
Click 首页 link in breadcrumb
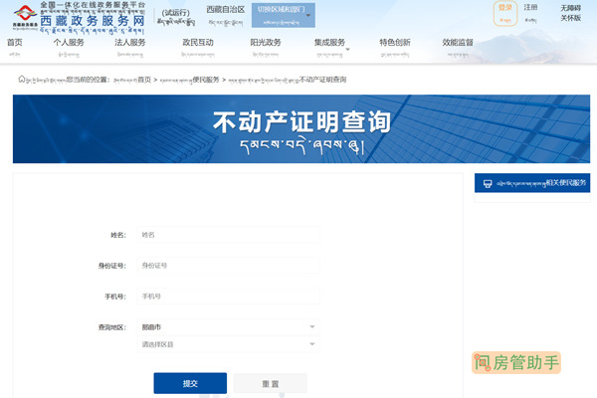(144, 80)
